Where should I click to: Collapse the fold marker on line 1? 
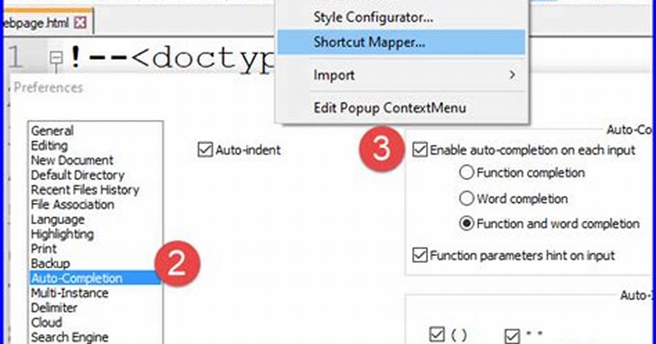click(x=55, y=58)
